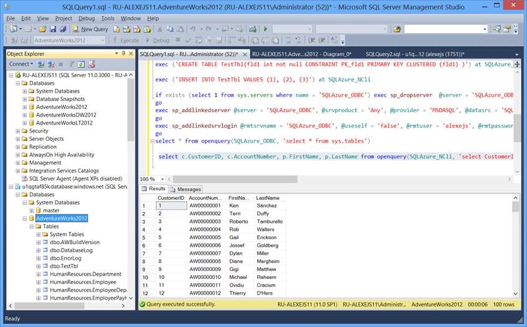Toggle Object Explorer auto-hide pin
Screen dimensions: 527x327
pos(124,54)
